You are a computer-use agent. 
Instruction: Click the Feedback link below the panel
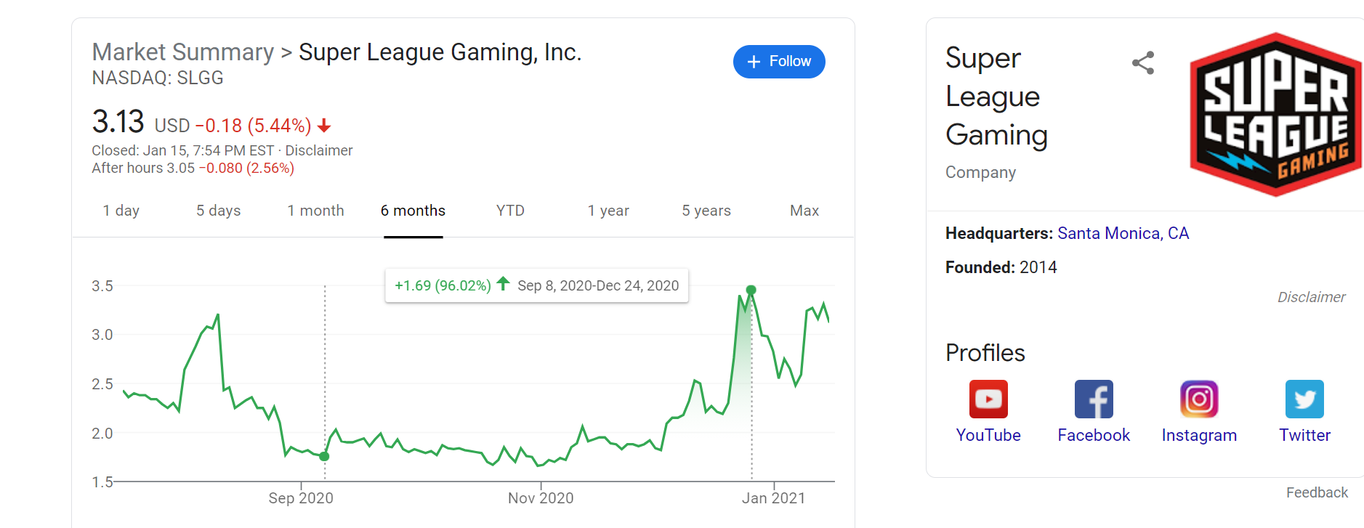[1317, 492]
